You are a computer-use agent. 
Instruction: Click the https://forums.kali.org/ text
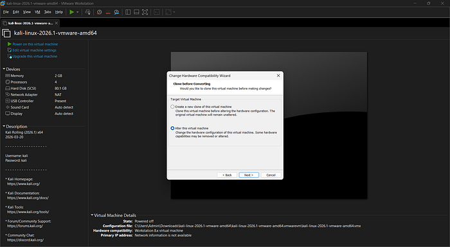(x=25, y=226)
